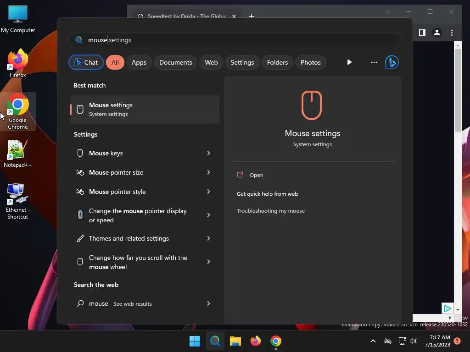The width and height of the screenshot is (470, 352).
Task: Click Windows Start button on taskbar
Action: [195, 341]
